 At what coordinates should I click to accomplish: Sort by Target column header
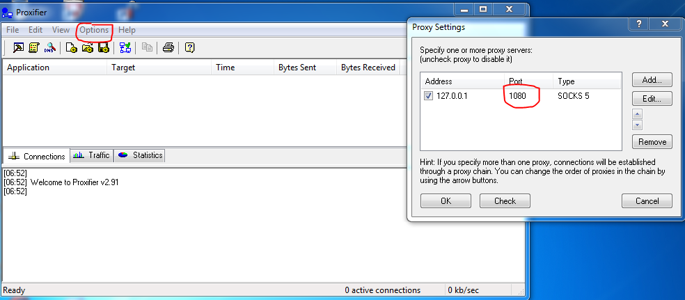159,68
